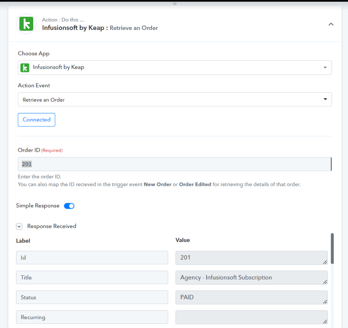Screen dimensions: 348x328
Task: Click the Order ID input field
Action: (175, 164)
